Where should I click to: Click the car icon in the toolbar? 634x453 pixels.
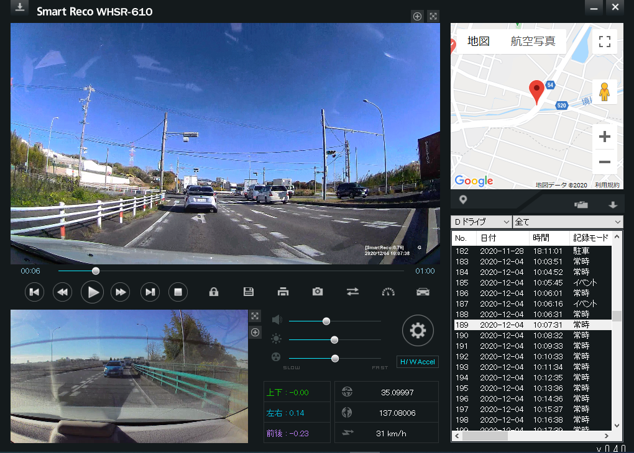(423, 292)
